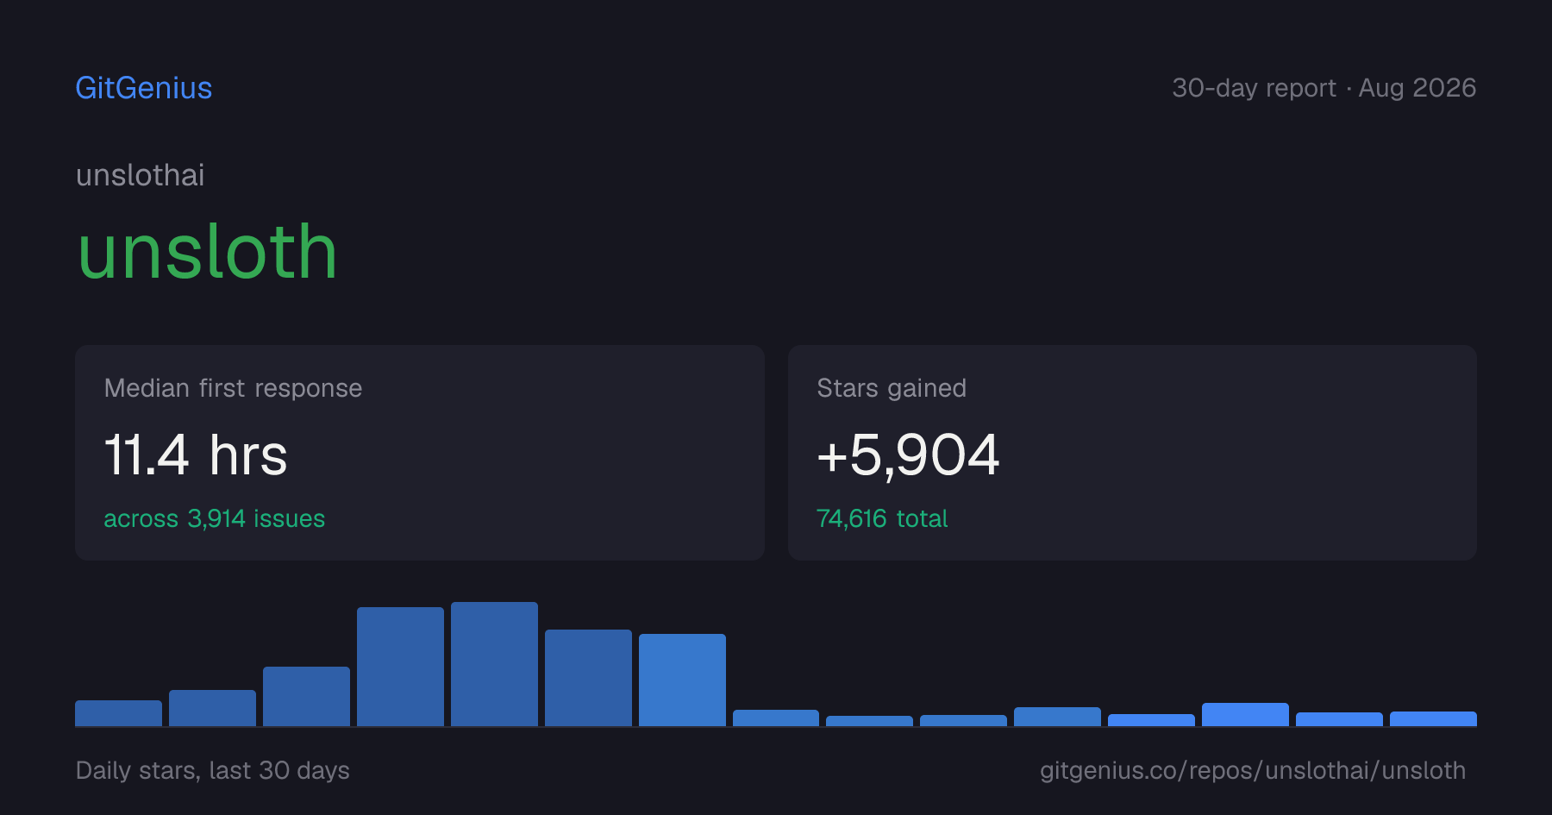
Task: Open the gitgenius.co/repos/unslothai/unsloth URL
Action: 1253,770
